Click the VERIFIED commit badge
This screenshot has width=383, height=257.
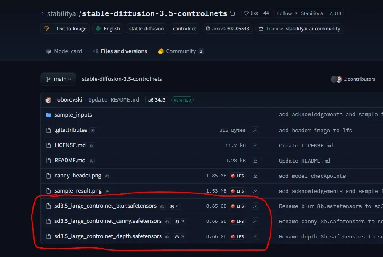182,100
